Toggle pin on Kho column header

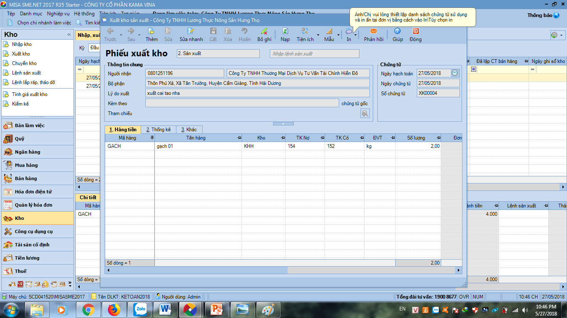point(283,138)
